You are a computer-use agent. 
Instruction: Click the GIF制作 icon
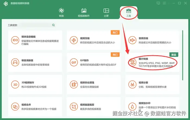tap(74, 62)
